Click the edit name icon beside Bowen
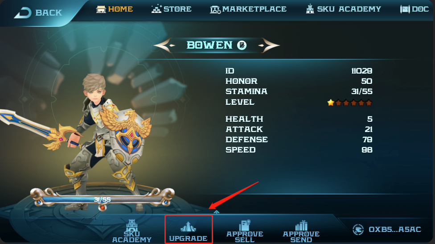This screenshot has height=244, width=435. click(x=242, y=45)
